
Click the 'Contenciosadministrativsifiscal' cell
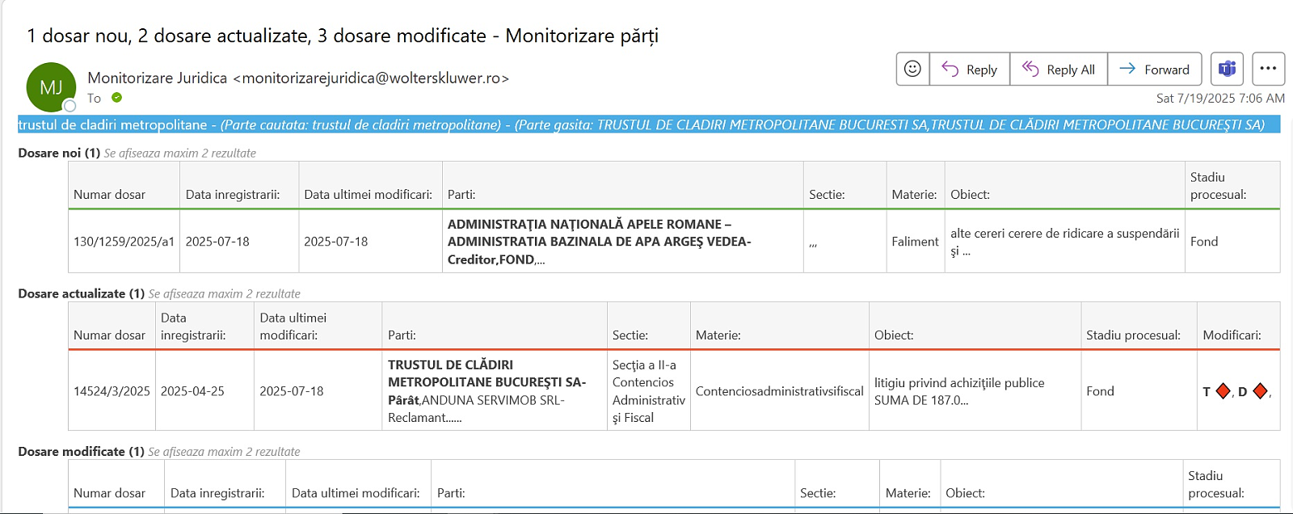[x=780, y=391]
